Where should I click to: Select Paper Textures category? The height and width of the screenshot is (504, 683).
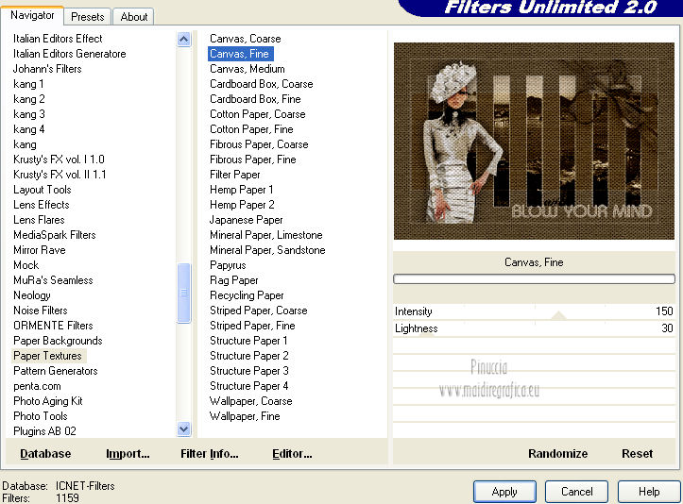(x=47, y=356)
